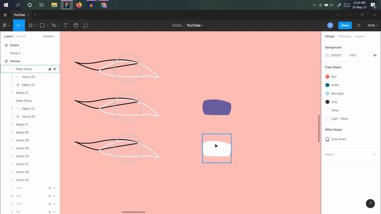381x214 pixels.
Task: Click the Figma app icon in taskbar
Action: click(x=67, y=5)
